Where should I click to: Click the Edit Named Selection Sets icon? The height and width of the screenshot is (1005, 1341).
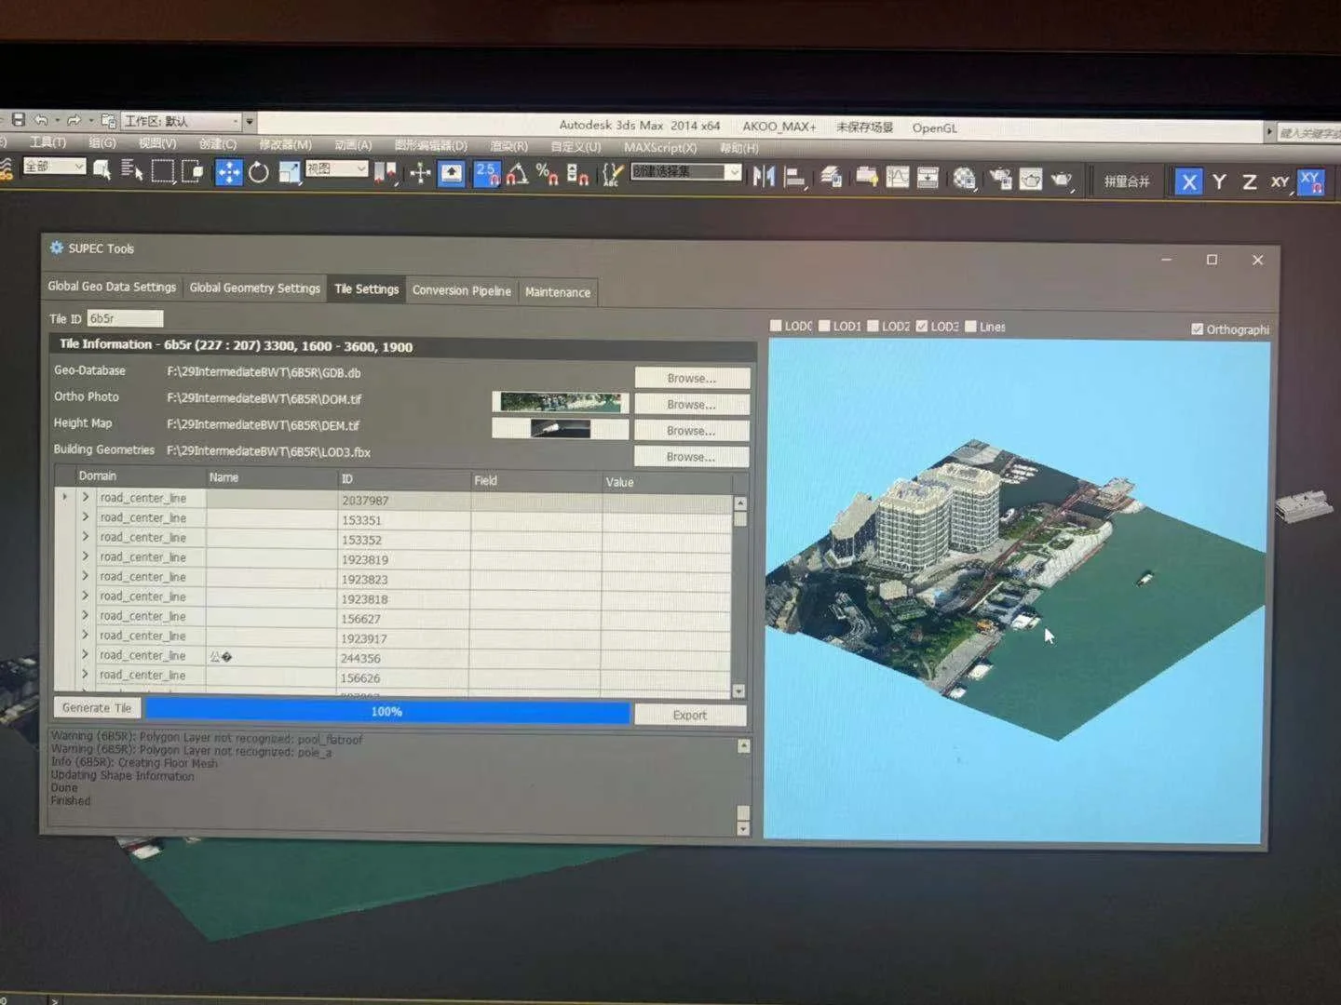pos(612,174)
